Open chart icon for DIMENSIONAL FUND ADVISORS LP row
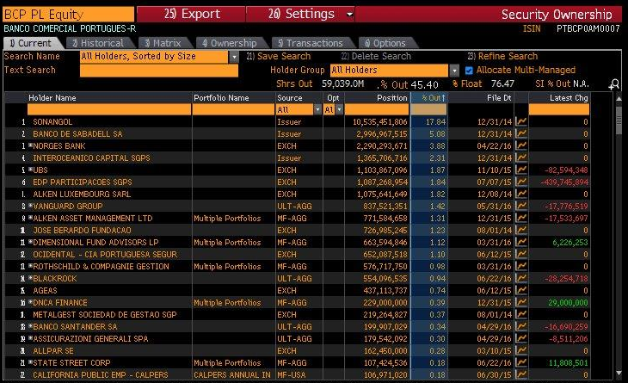This screenshot has width=628, height=383. (x=521, y=242)
